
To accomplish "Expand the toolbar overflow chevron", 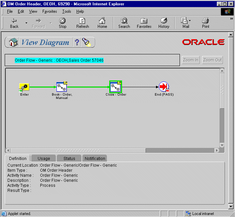I will tap(231, 18).
